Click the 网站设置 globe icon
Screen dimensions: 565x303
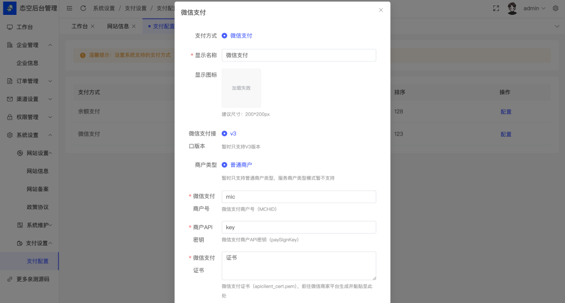pyautogui.click(x=20, y=153)
